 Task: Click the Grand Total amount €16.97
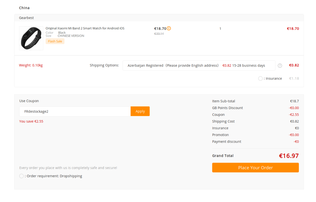point(289,156)
